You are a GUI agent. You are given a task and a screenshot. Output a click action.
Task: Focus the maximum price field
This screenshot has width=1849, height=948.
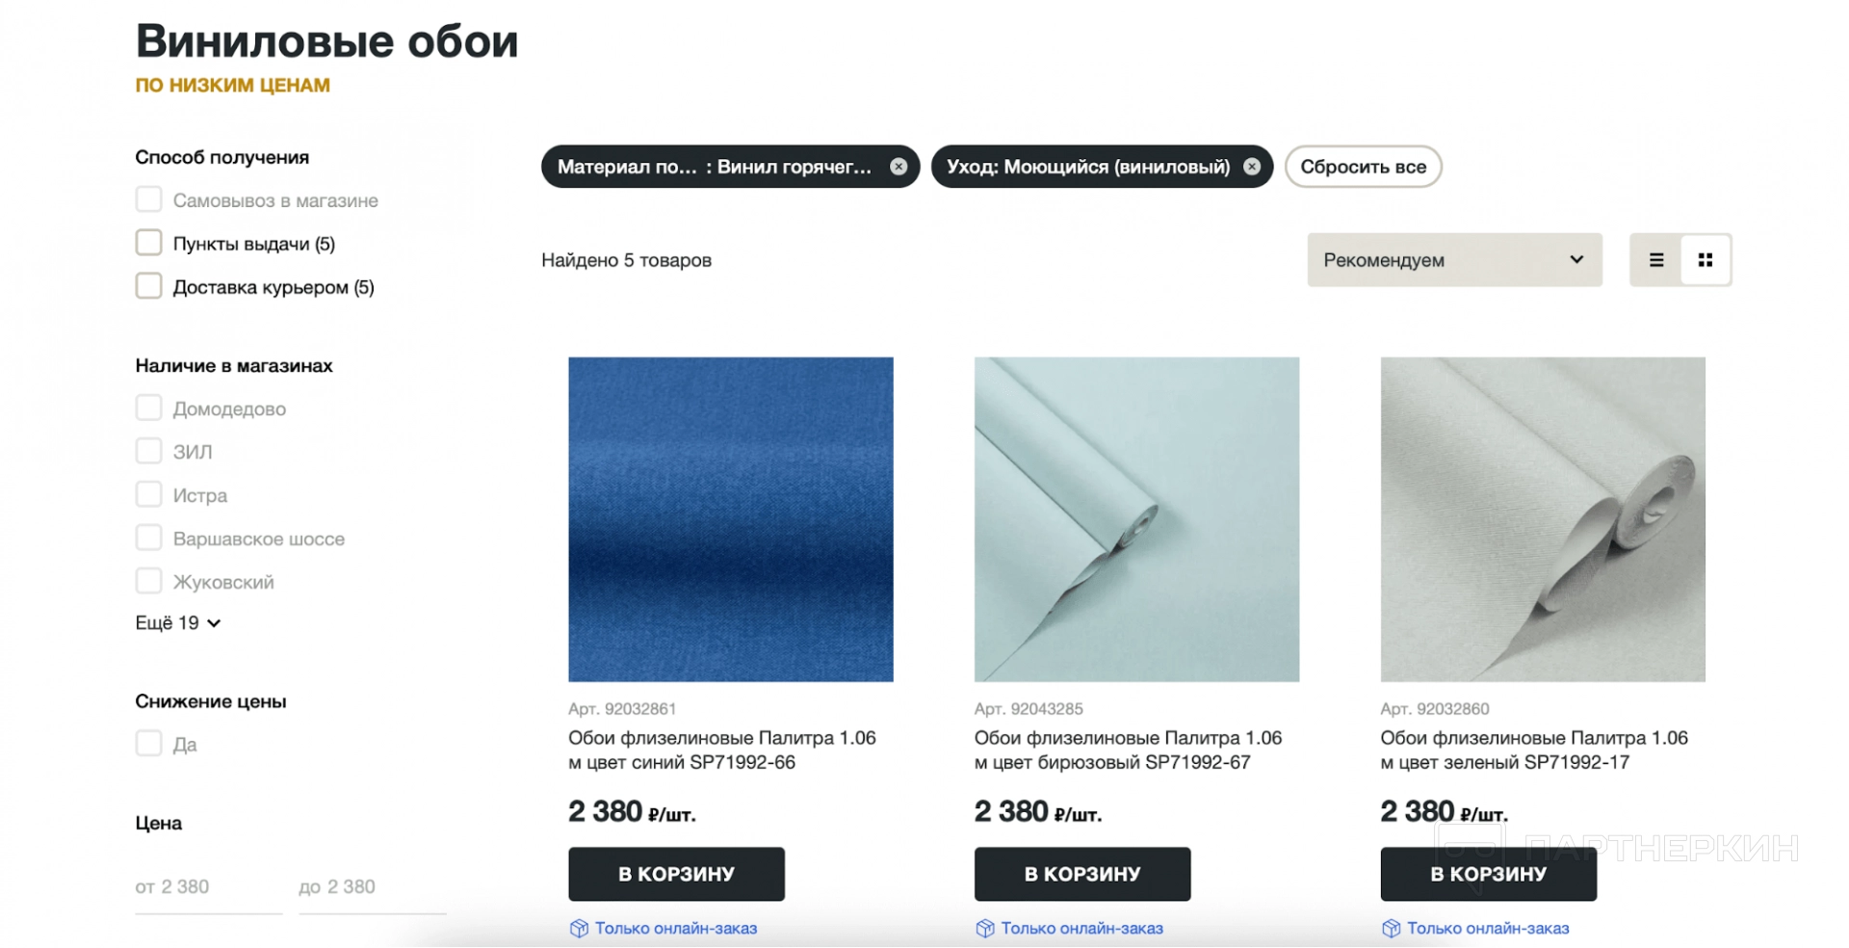[x=372, y=887]
